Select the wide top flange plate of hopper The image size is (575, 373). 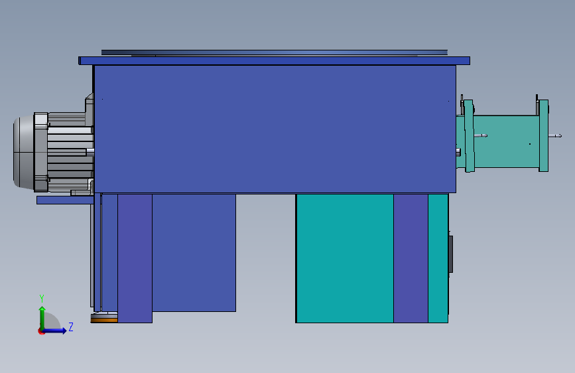274,60
